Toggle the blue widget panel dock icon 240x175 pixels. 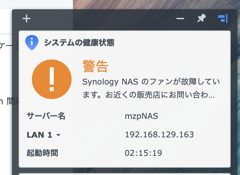[223, 18]
